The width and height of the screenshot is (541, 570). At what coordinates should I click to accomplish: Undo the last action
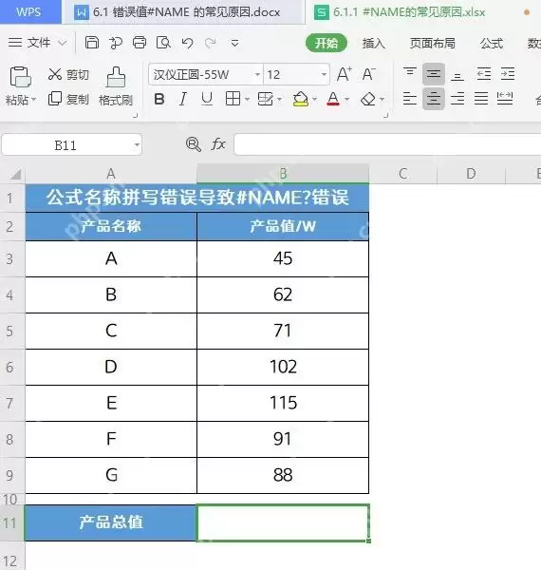pos(187,44)
